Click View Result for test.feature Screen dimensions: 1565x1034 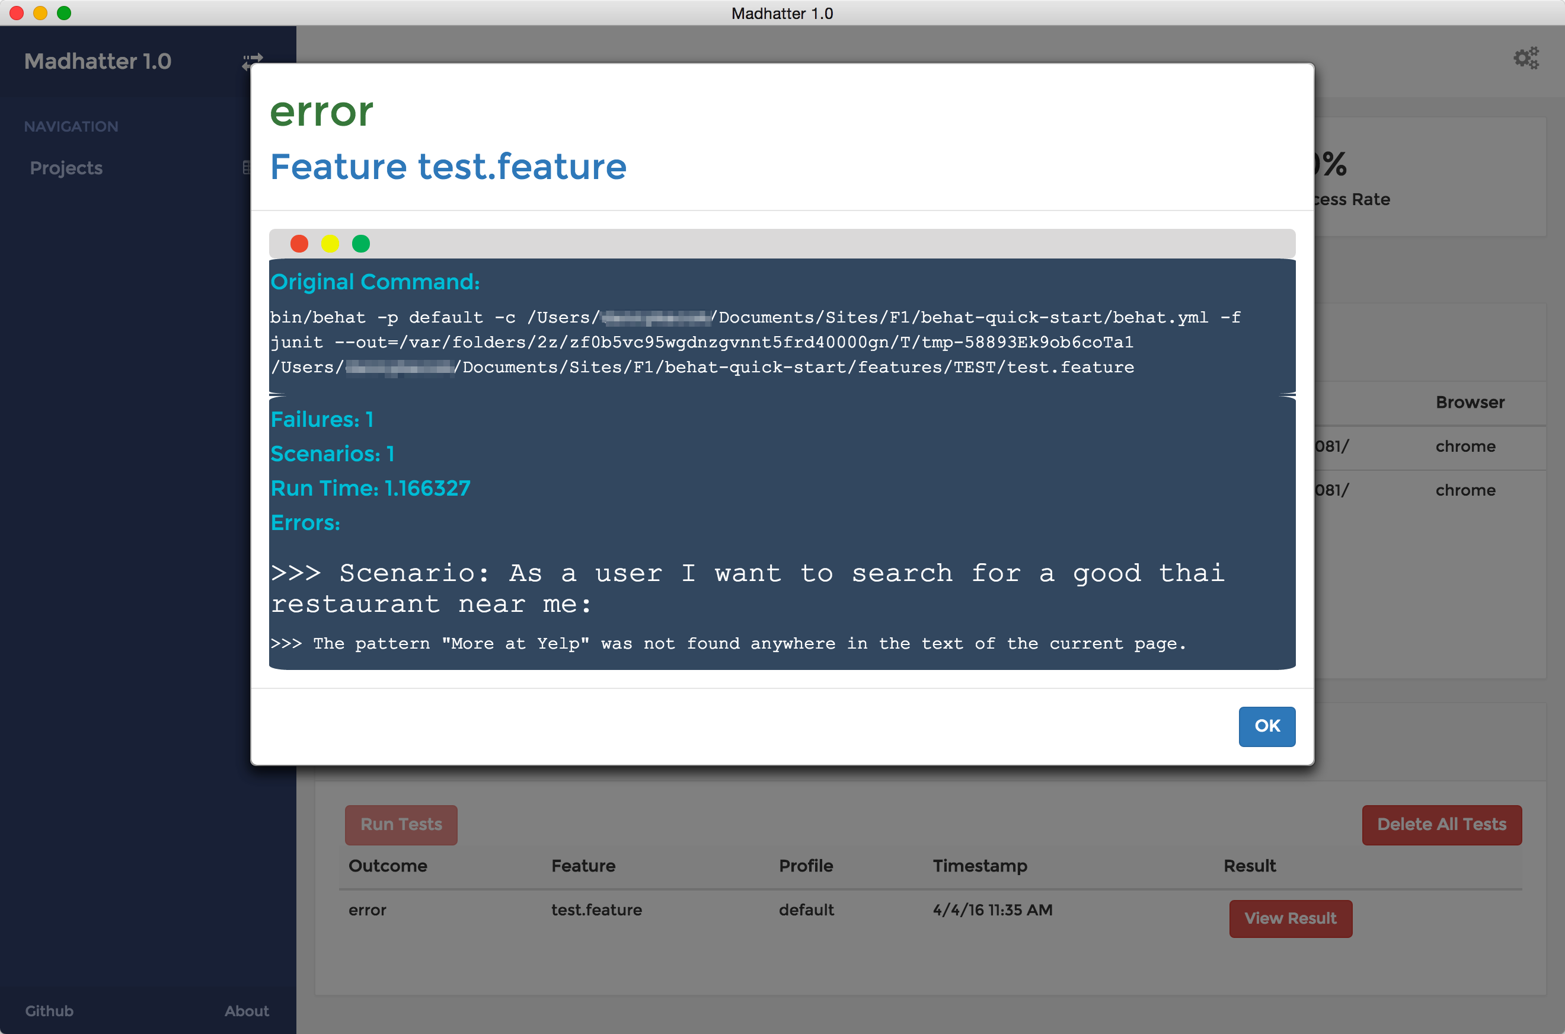tap(1289, 917)
